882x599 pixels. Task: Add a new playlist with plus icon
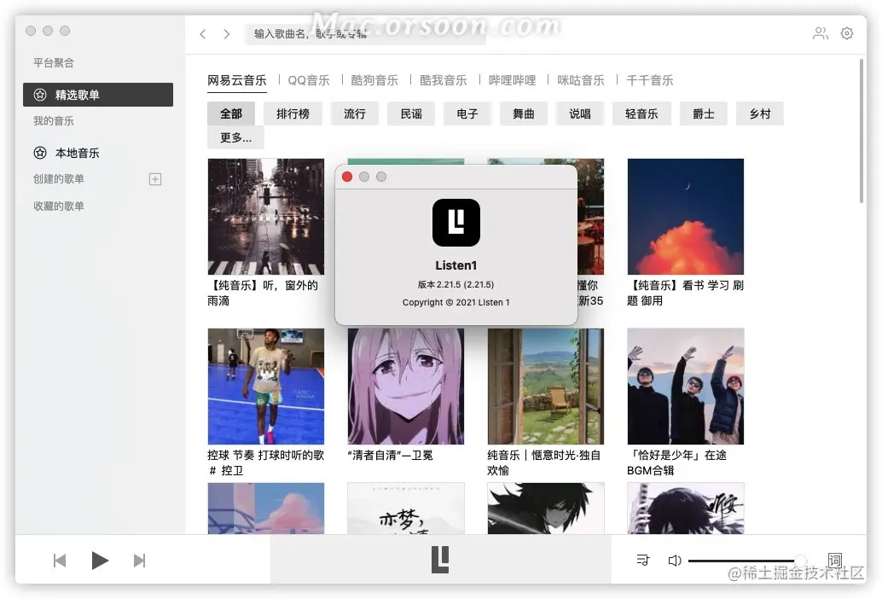click(x=155, y=179)
